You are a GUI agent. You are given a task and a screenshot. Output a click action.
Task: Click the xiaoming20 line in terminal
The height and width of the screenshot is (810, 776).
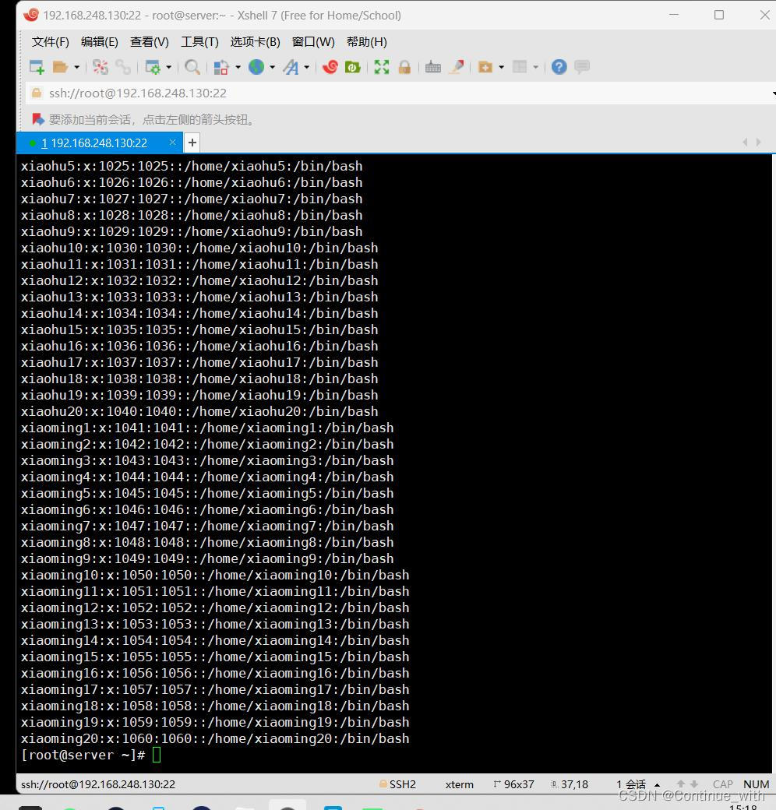[215, 738]
